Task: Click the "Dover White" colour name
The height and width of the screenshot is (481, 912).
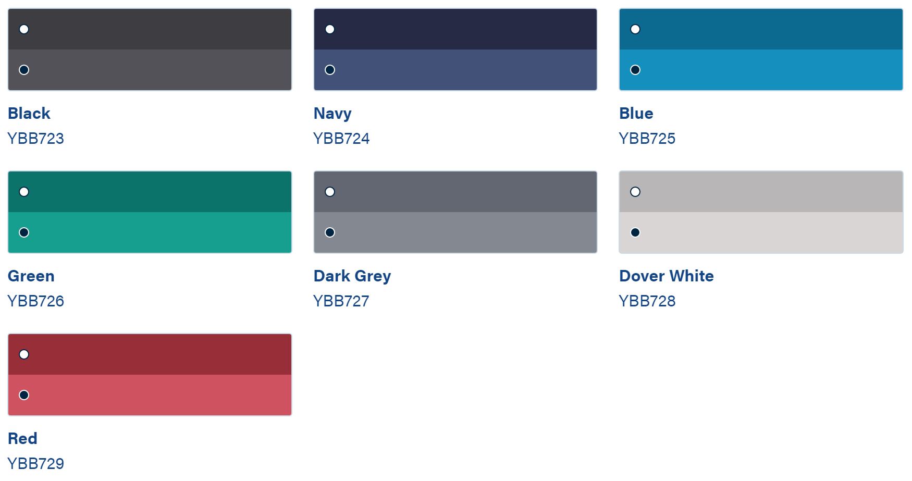Action: click(x=666, y=276)
